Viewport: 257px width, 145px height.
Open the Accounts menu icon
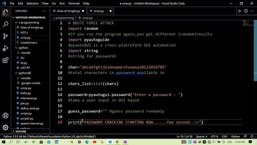point(5,116)
